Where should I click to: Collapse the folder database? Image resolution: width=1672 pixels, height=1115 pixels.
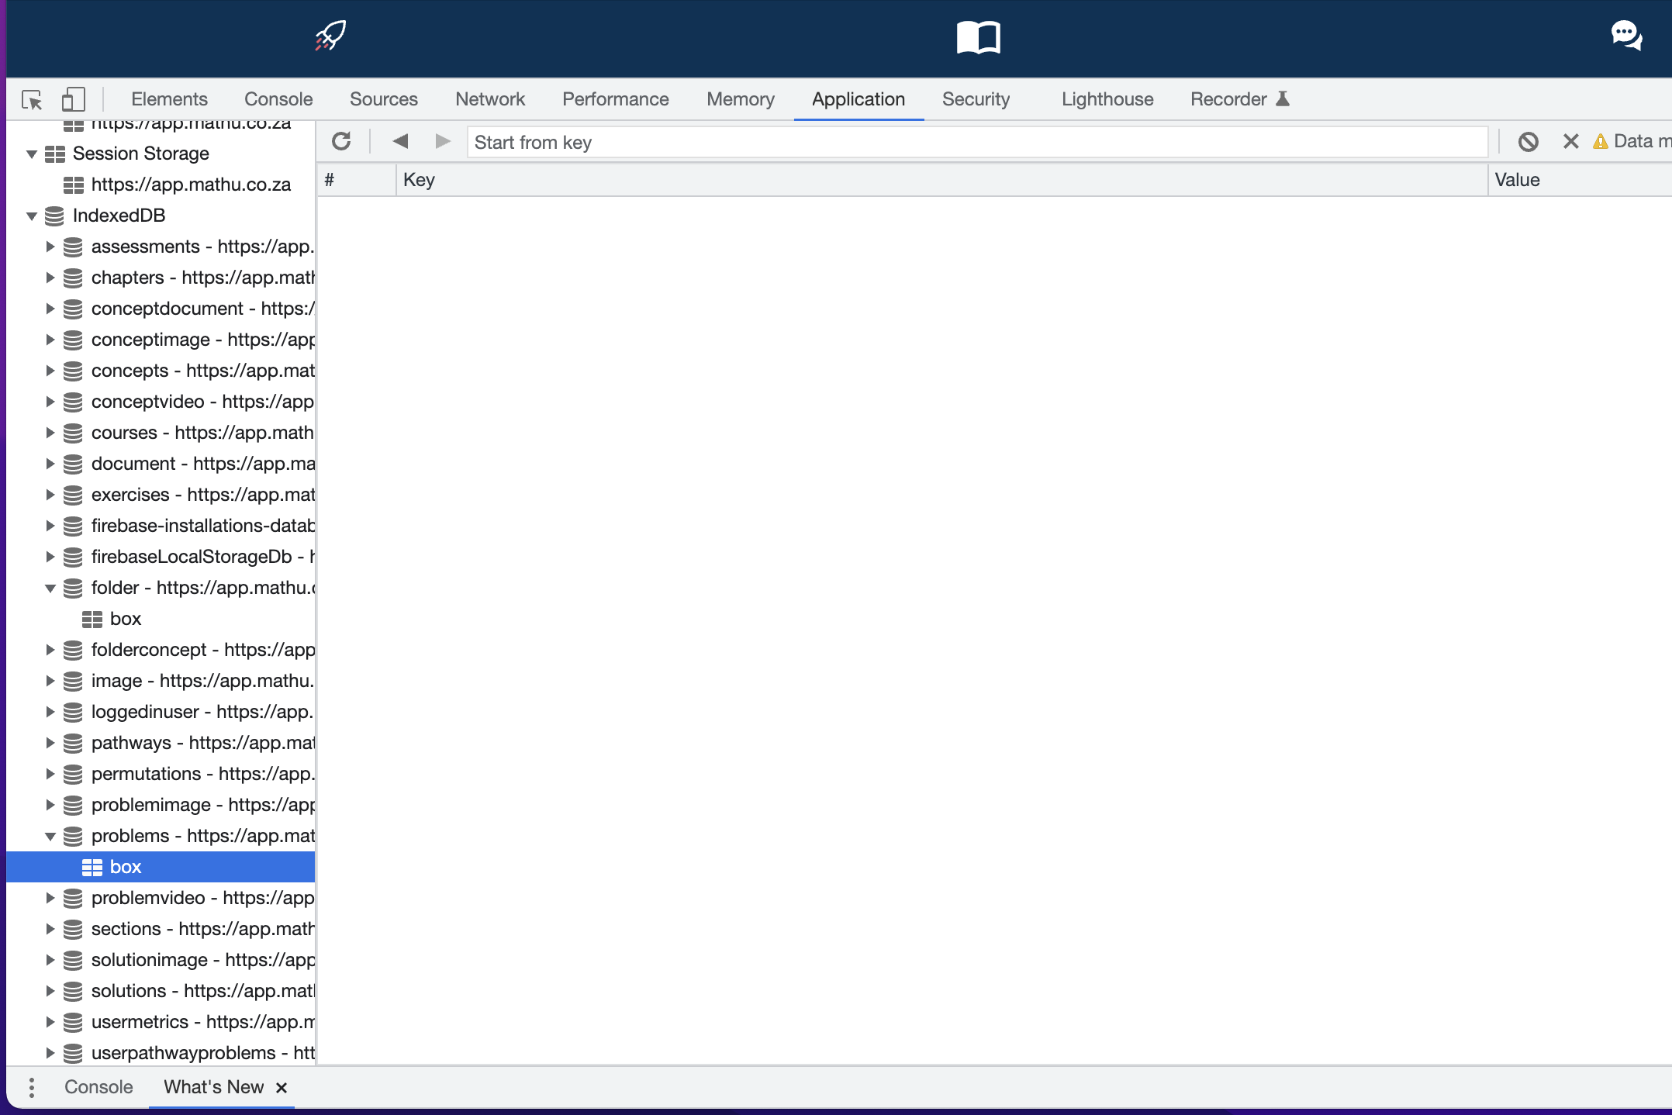(x=50, y=588)
